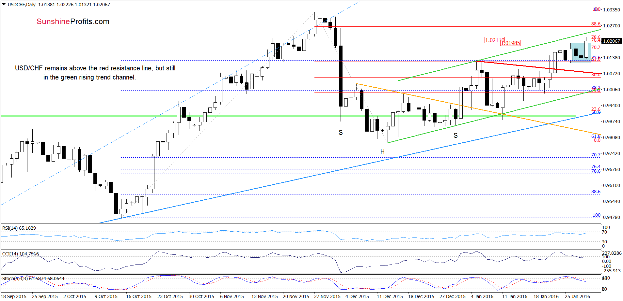Click price axis value 1.03350

click(x=612, y=10)
